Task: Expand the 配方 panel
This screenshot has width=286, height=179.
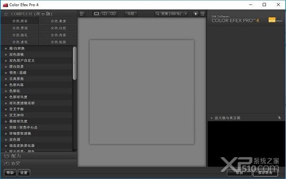Action: [39, 156]
